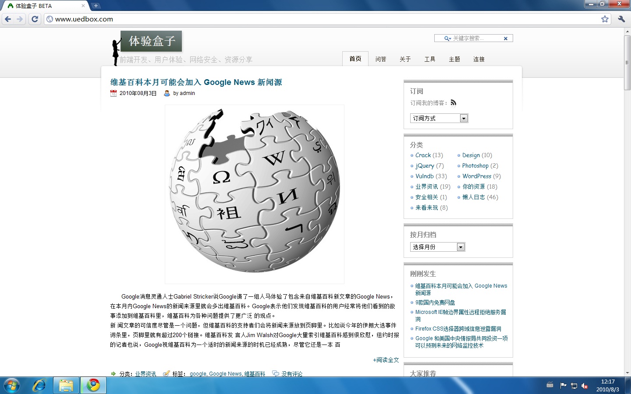
Task: Click the muted volume tray icon
Action: coord(585,386)
